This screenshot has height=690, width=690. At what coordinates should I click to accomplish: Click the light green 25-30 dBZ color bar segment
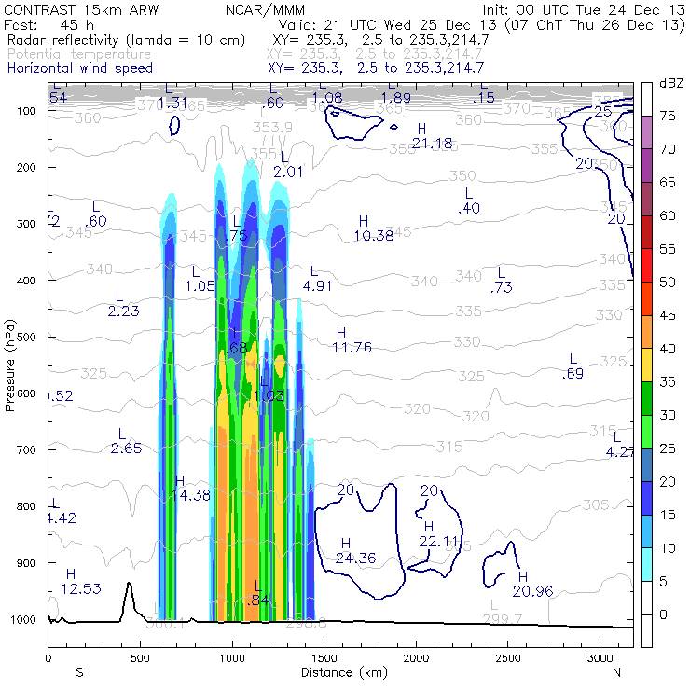(646, 431)
